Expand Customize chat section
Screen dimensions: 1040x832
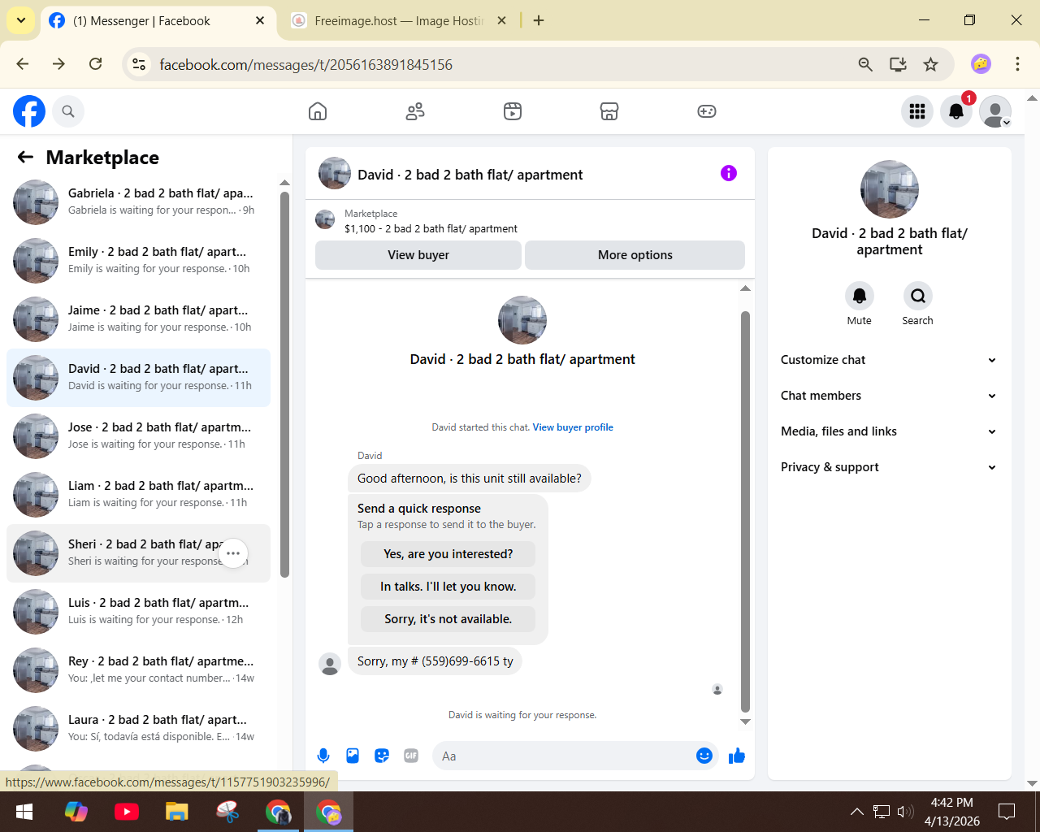coord(889,360)
